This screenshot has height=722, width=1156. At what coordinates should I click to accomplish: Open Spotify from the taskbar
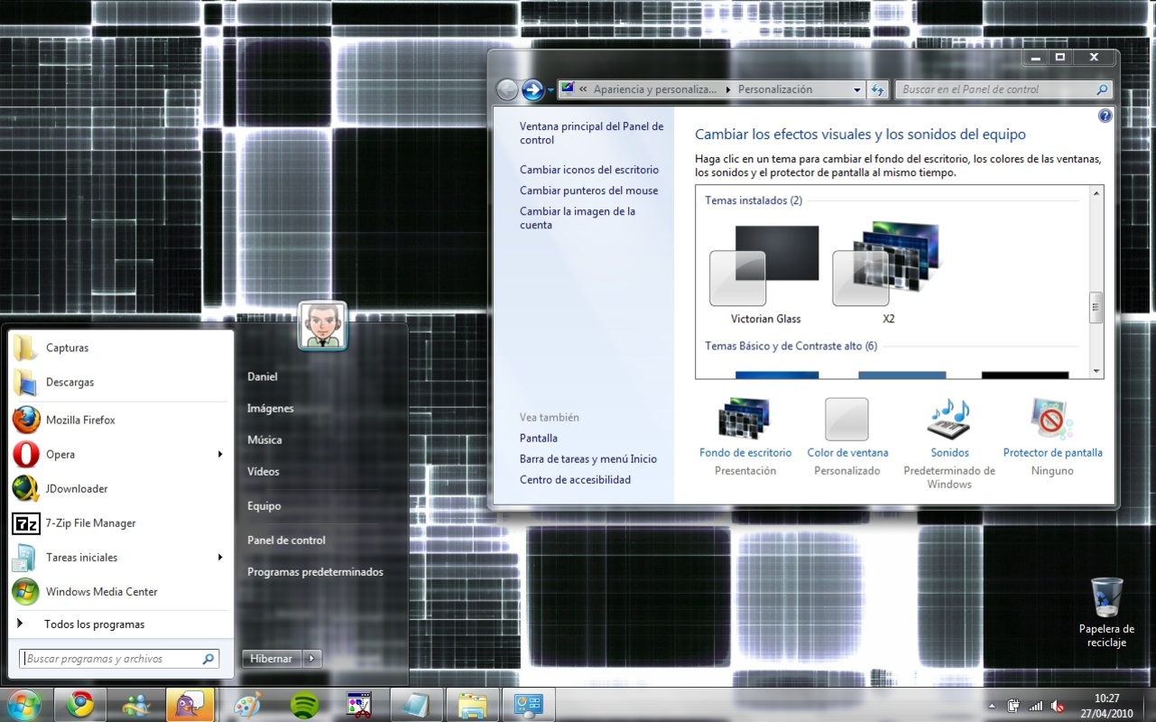pyautogui.click(x=304, y=704)
